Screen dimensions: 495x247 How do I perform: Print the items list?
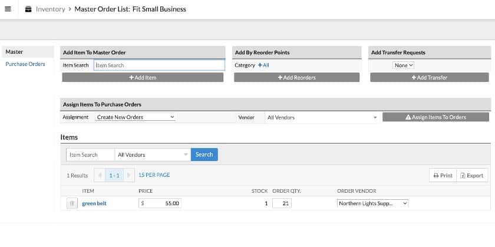coord(443,175)
